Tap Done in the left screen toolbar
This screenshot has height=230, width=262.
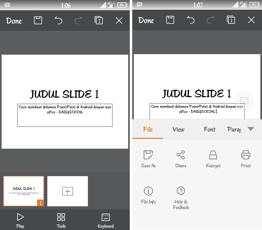click(x=14, y=21)
